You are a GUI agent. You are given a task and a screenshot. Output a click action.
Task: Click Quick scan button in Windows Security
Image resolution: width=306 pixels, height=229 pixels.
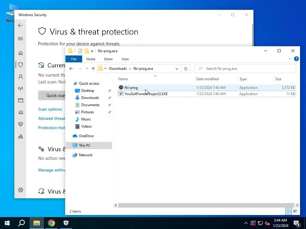pos(52,95)
